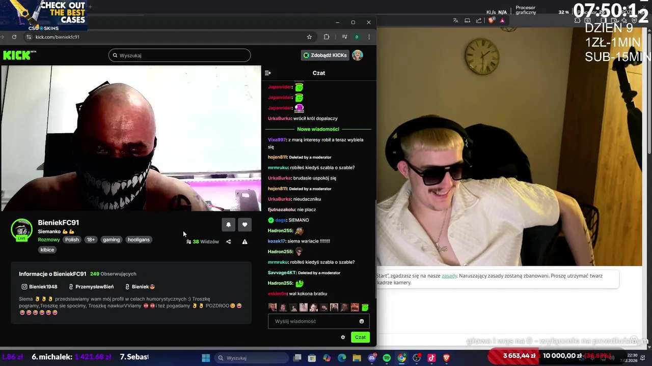Open Microsoft Store on taskbar
This screenshot has width=652, height=366.
click(312, 358)
